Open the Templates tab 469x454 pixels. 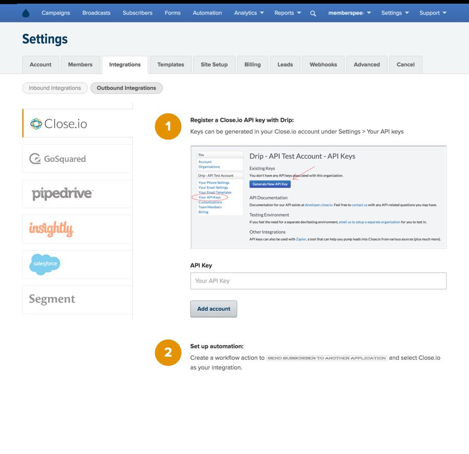[x=171, y=65]
